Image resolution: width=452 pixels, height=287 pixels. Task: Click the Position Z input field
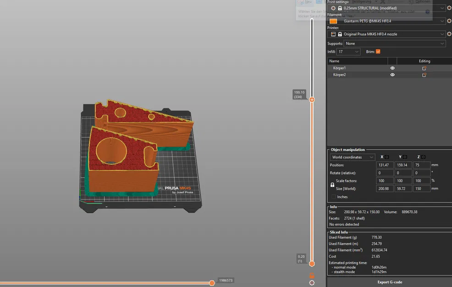[421, 165]
